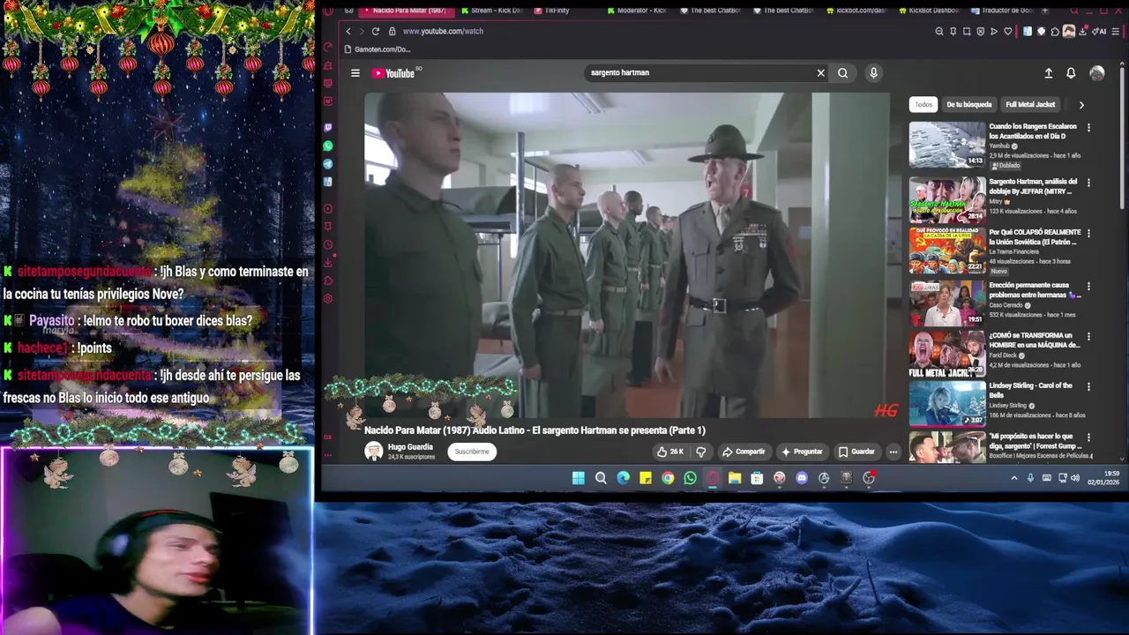Open 'Cuando los Rangers Escalaron' video thumbnail
This screenshot has height=635, width=1129.
[x=947, y=145]
